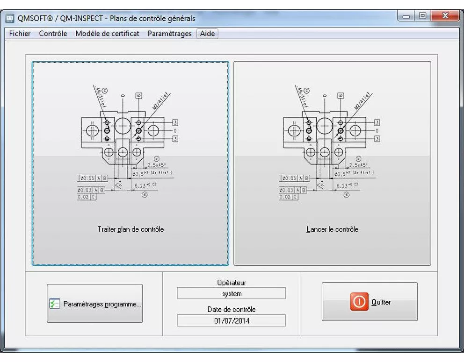
Task: Open the Aide menu
Action: tap(207, 34)
